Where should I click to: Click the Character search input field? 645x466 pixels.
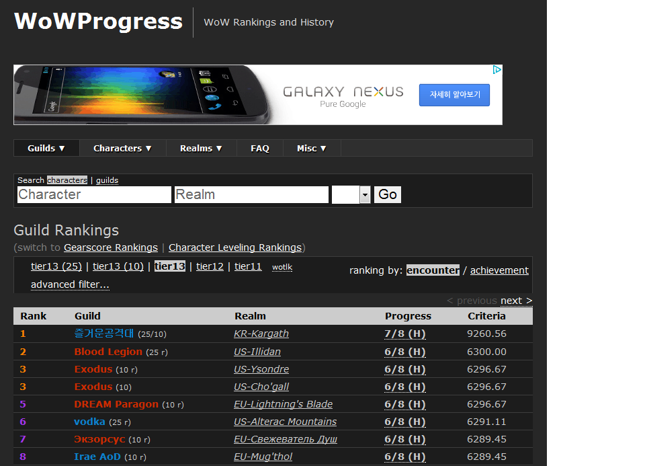(x=94, y=195)
